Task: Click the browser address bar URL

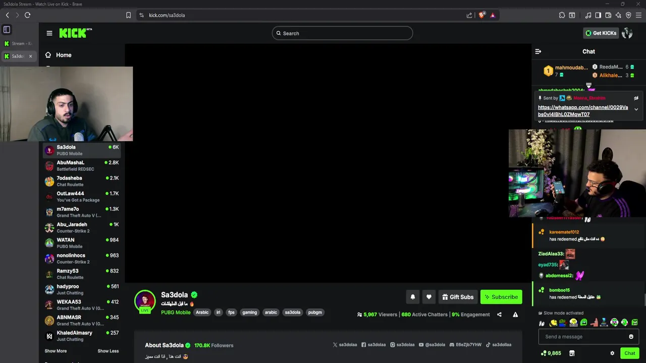Action: coord(167,15)
